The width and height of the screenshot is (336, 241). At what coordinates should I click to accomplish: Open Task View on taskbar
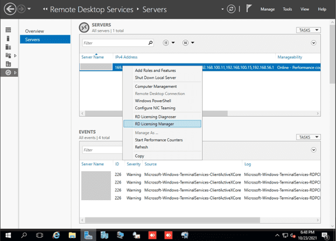click(39, 235)
